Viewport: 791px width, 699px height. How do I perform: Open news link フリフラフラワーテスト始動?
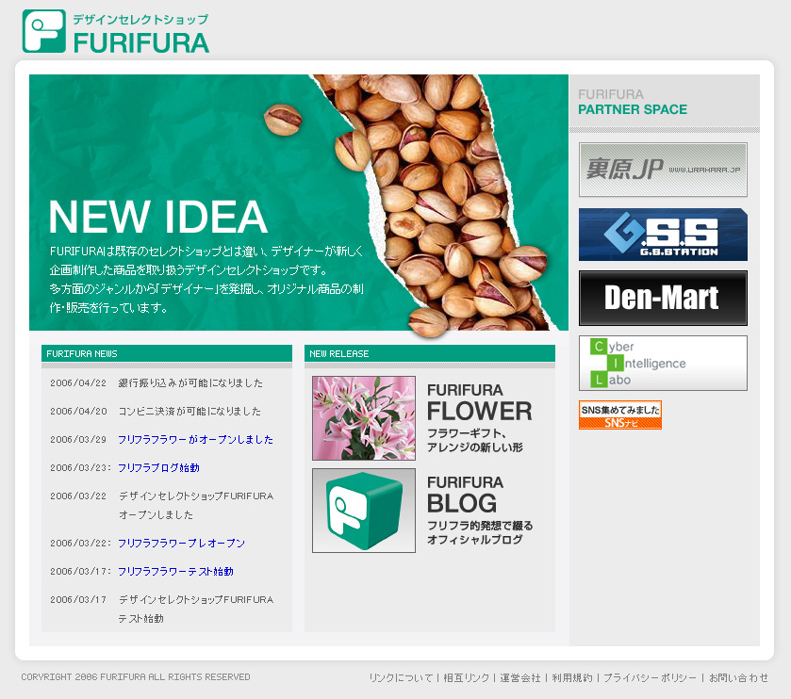point(175,571)
